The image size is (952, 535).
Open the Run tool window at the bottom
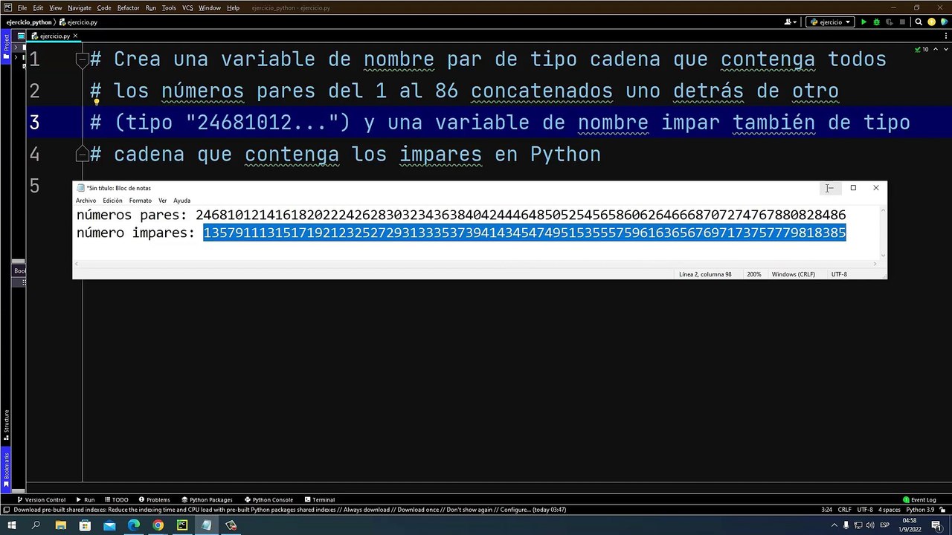click(x=86, y=499)
